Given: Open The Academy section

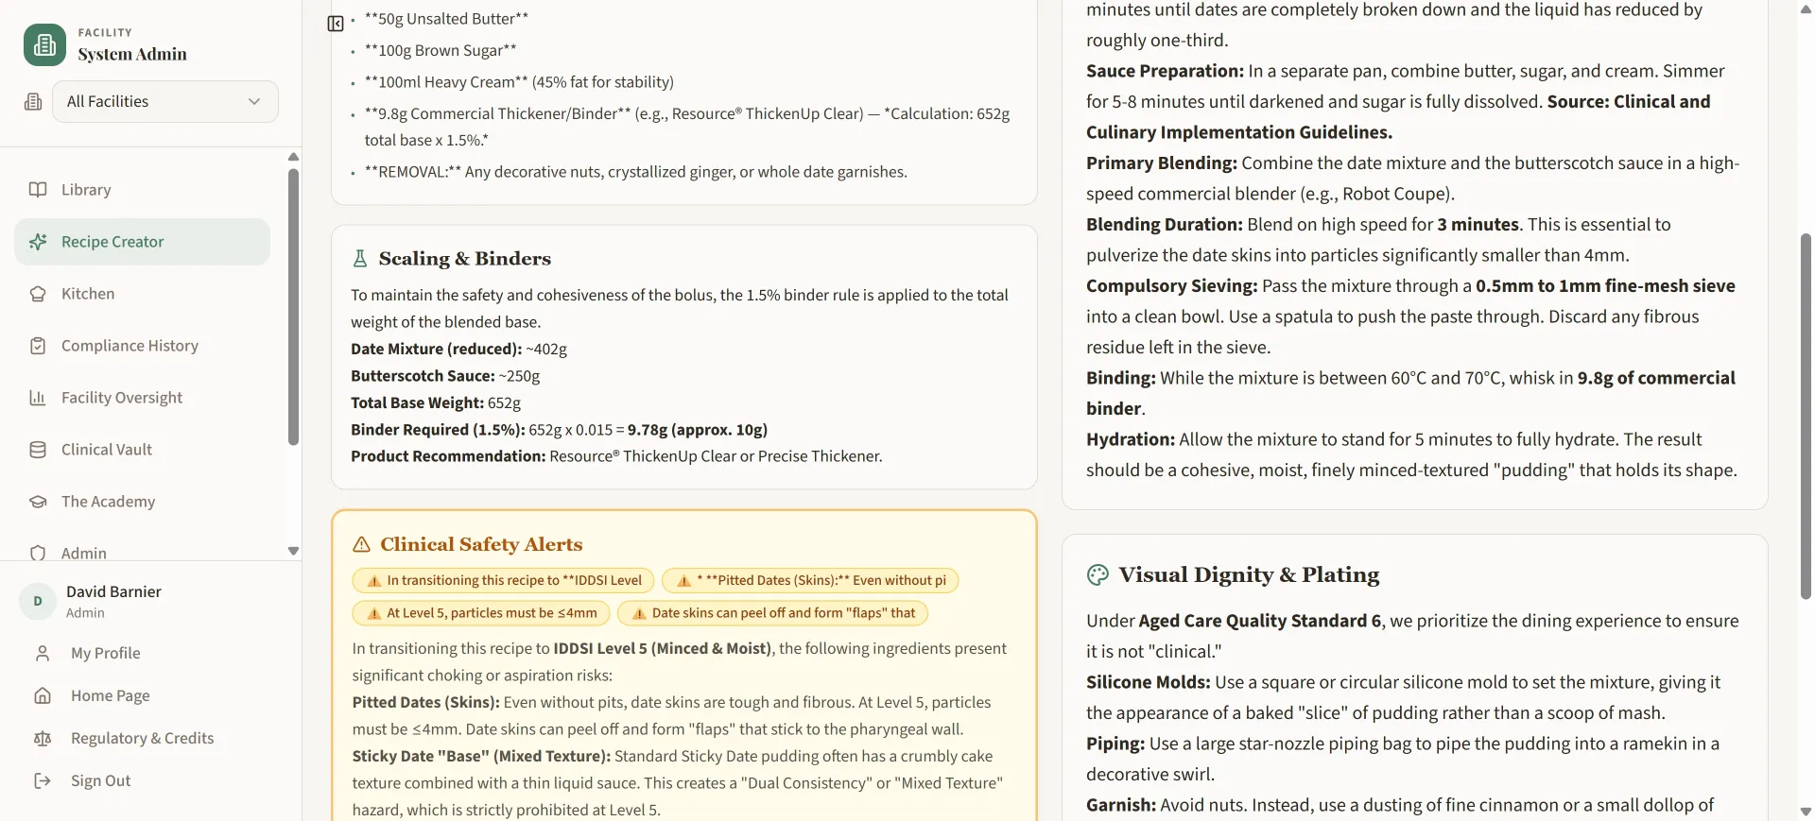Looking at the screenshot, I should [142, 502].
